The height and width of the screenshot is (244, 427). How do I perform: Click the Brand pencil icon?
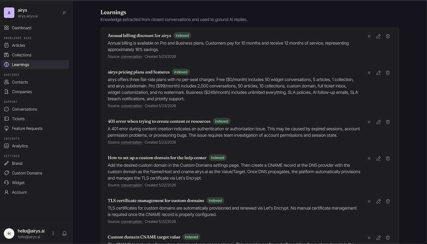tap(7, 163)
